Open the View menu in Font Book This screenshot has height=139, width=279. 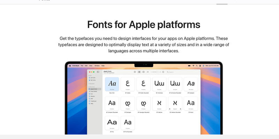(91, 66)
